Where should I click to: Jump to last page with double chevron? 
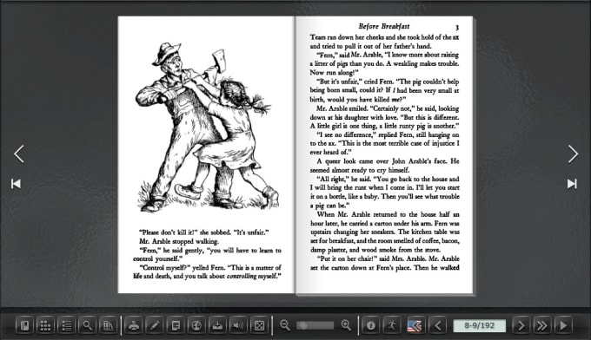click(x=542, y=325)
